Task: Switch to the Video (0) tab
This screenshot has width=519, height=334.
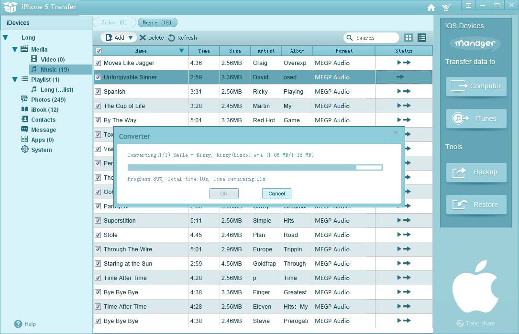Action: tap(114, 22)
